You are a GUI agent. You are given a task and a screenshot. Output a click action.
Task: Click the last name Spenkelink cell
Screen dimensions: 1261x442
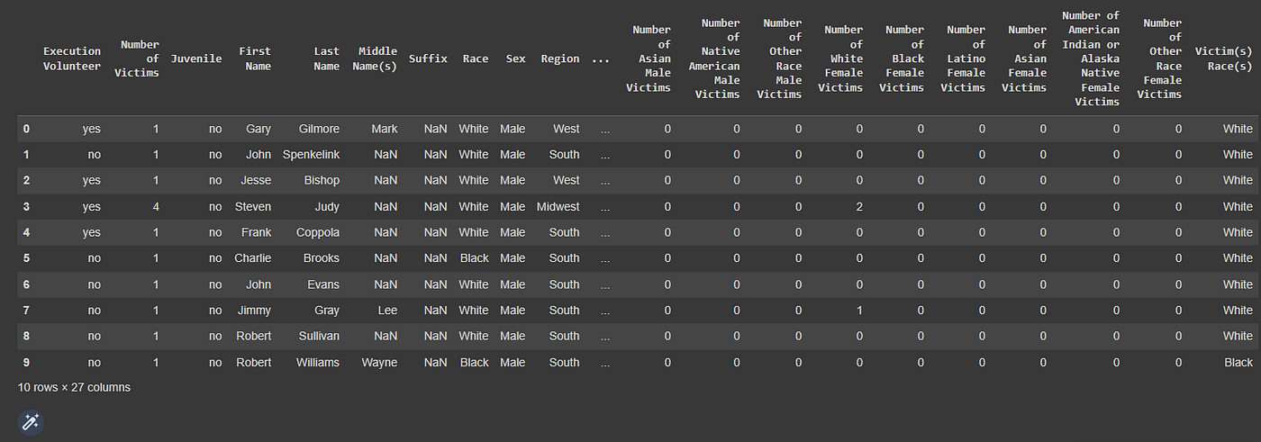click(312, 155)
